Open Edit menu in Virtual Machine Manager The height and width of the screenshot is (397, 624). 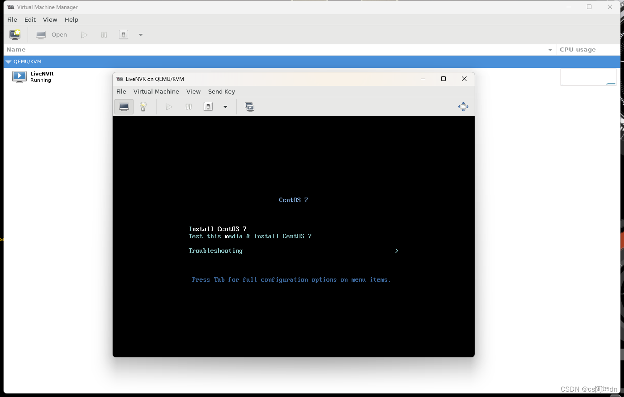pos(30,19)
